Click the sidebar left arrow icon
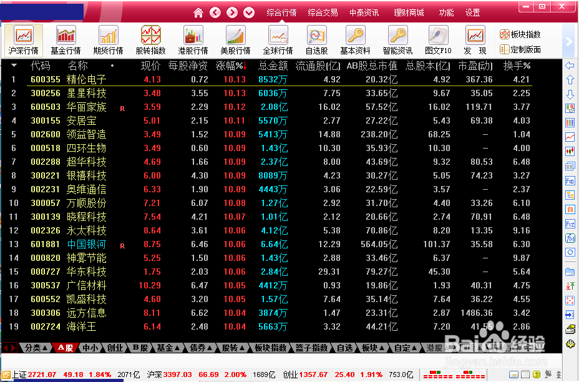Screen dimensions: 579x382 click(570, 66)
